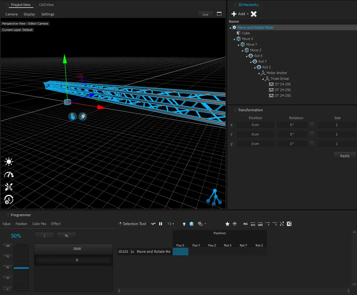Click the hierarchy tree icon in viewport corner
This screenshot has height=295, width=357.
[214, 197]
